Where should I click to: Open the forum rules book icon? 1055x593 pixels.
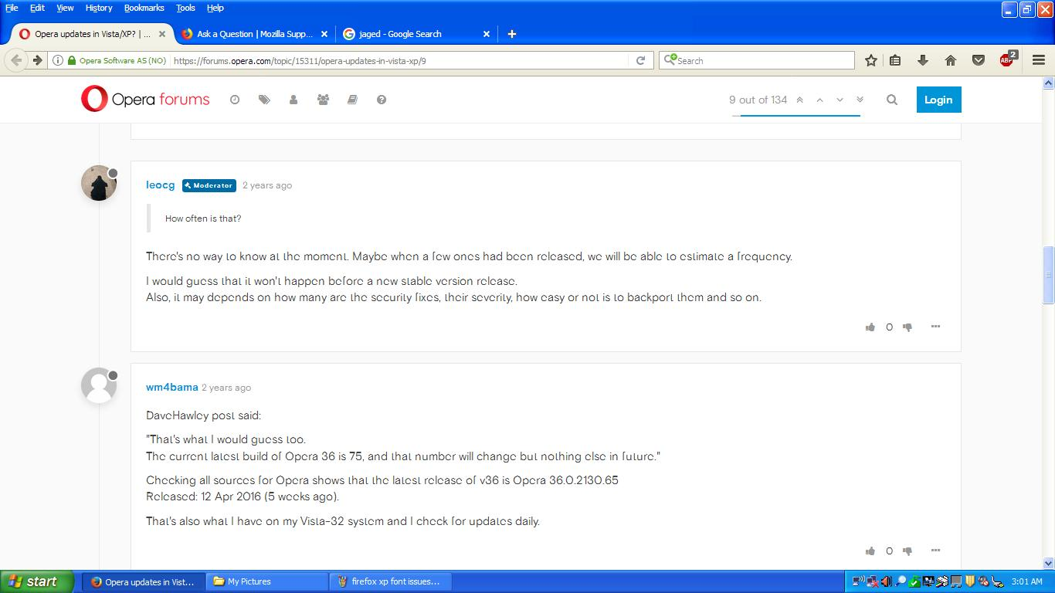(x=352, y=100)
